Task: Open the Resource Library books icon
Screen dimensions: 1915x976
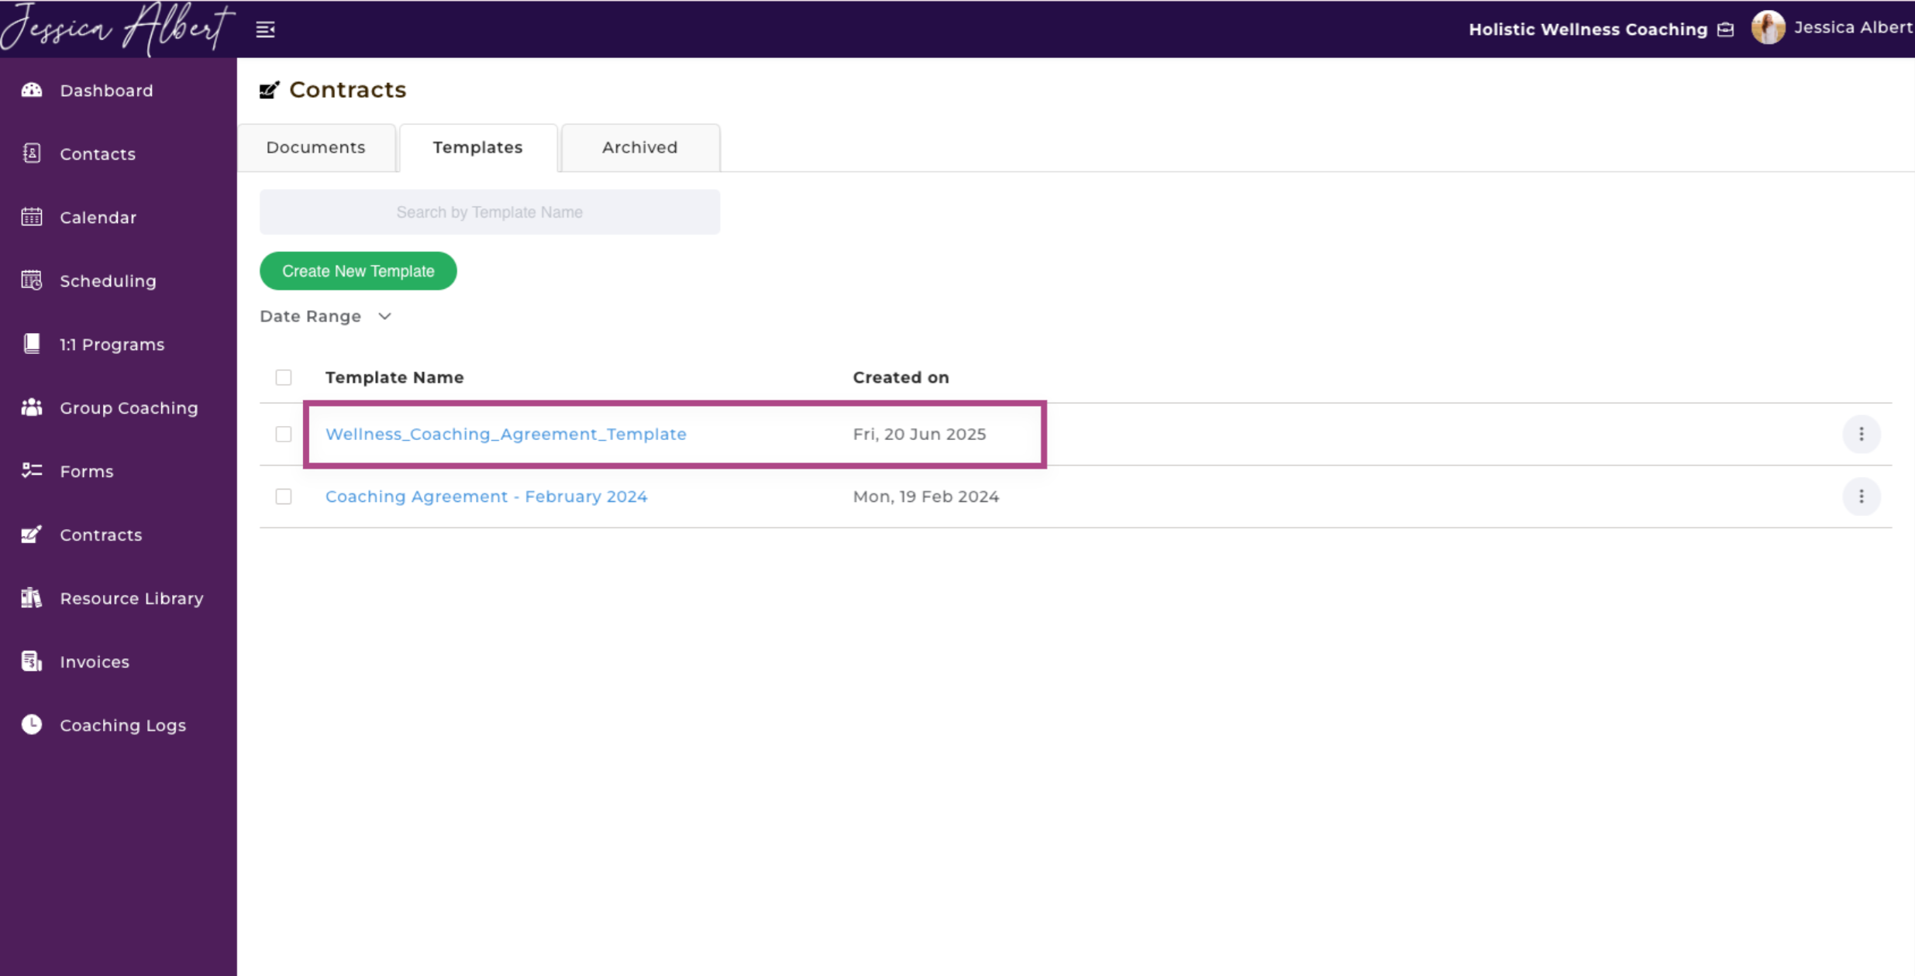Action: 32,598
